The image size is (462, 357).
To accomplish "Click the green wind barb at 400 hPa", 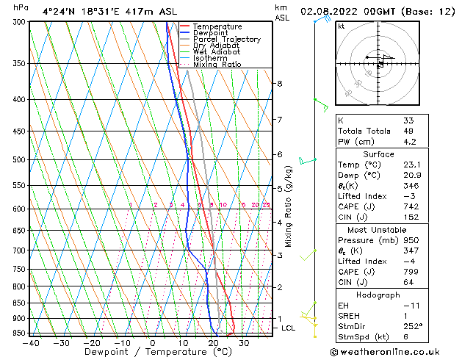I will click(320, 104).
